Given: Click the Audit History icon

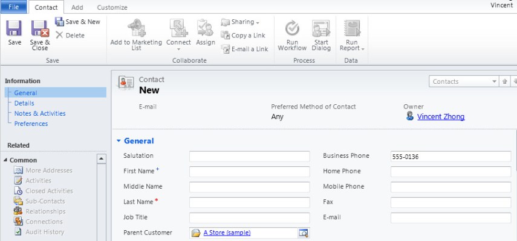Looking at the screenshot, I should coord(18,231).
